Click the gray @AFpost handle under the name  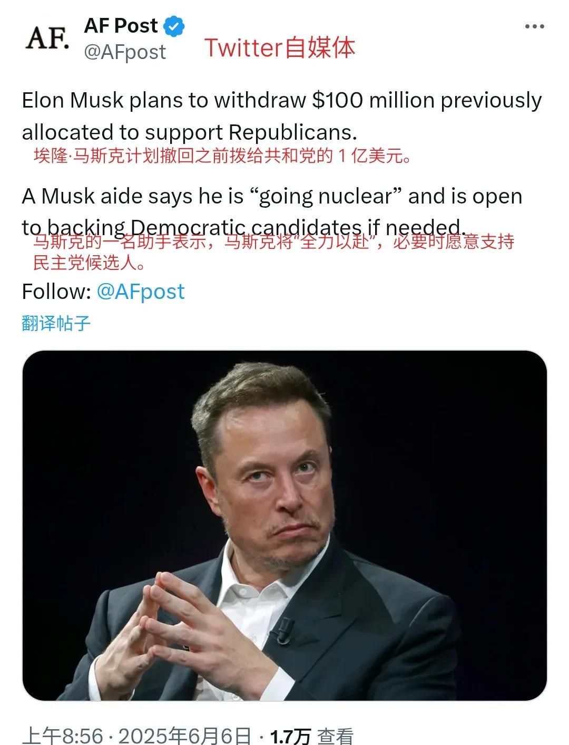(125, 52)
